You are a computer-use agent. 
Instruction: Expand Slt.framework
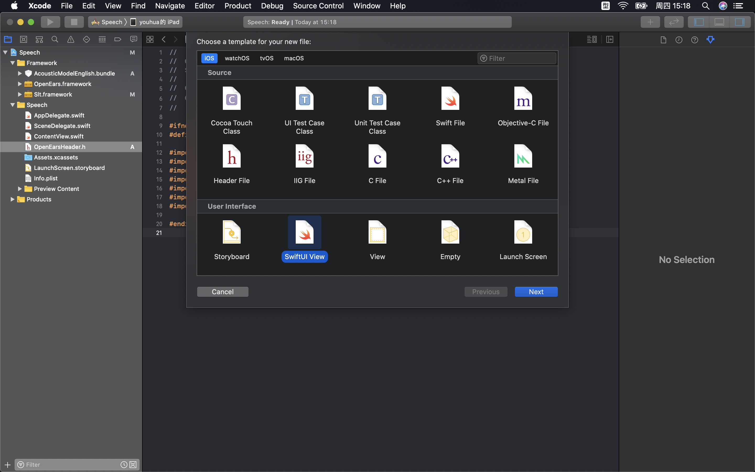click(20, 94)
